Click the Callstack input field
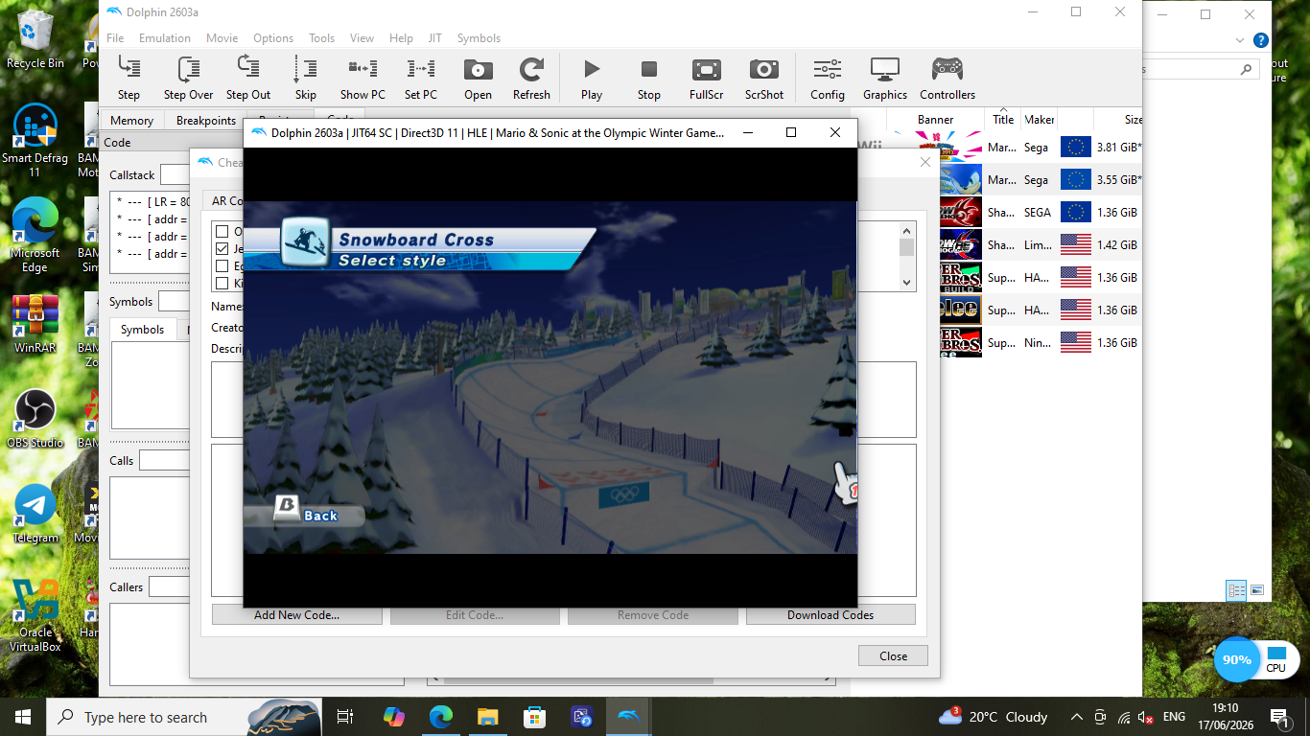The height and width of the screenshot is (736, 1310). (x=174, y=174)
